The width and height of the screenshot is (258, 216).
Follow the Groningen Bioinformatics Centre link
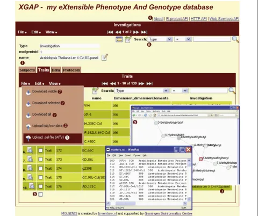click(168, 213)
